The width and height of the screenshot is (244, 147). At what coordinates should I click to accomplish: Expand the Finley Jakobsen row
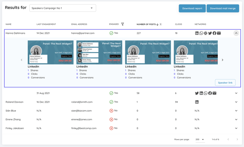(236, 128)
